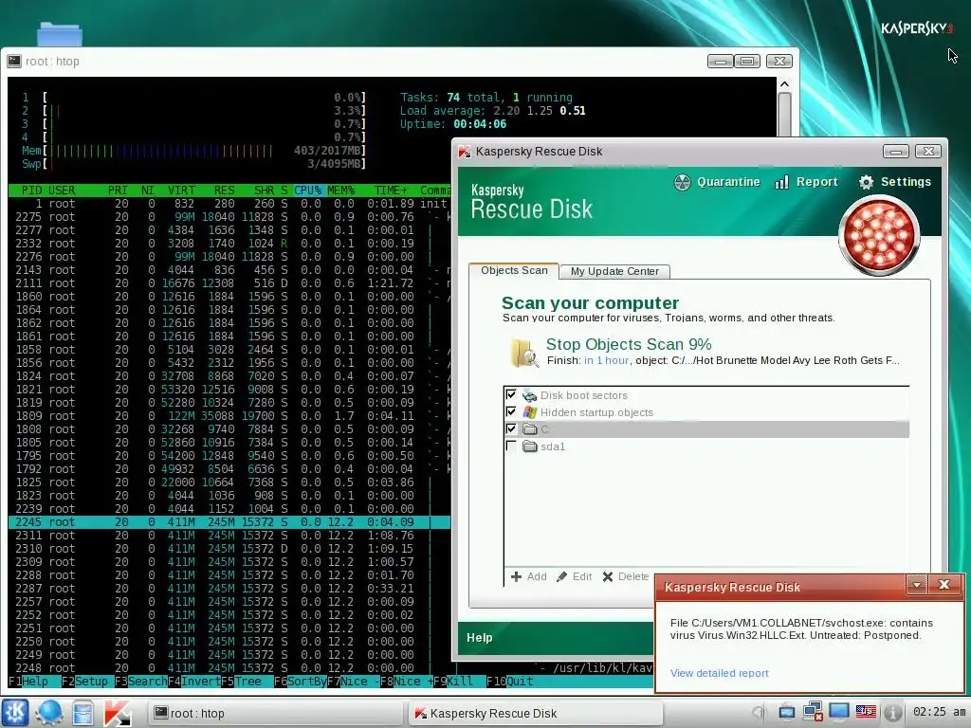Select the sda1 row in scan list
971x728 pixels.
(706, 446)
